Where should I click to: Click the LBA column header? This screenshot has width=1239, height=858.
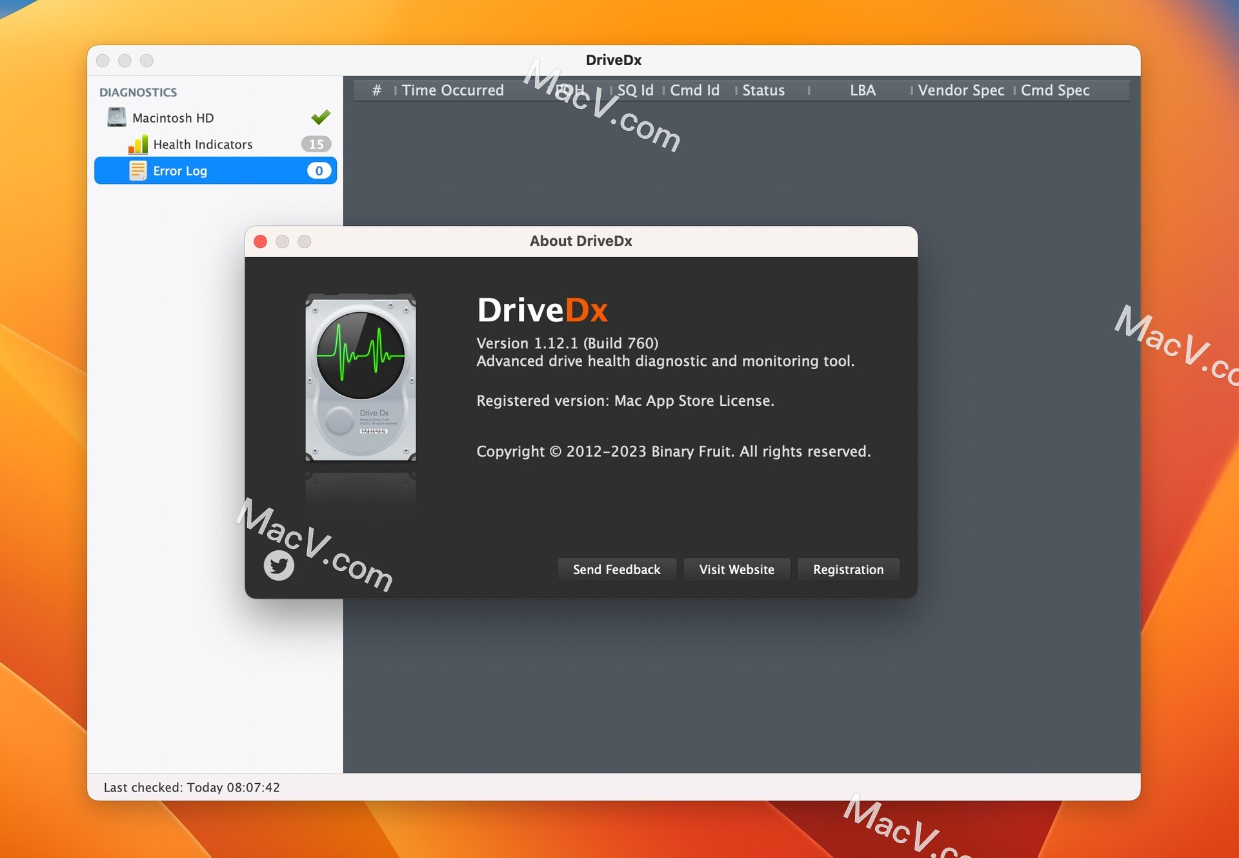click(863, 90)
